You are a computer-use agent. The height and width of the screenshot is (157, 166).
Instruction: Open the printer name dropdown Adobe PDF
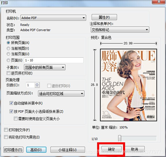pos(53,18)
